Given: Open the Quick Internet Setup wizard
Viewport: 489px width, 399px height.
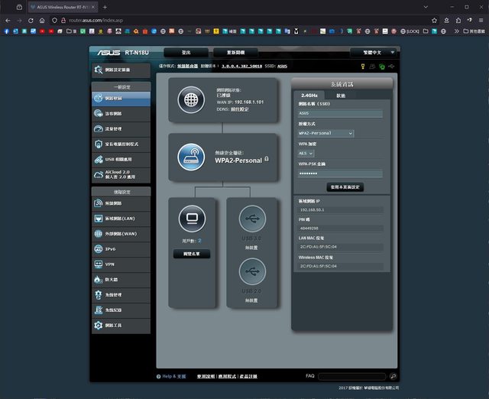Looking at the screenshot, I should pos(121,70).
